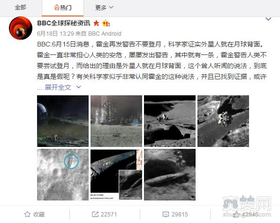This screenshot has width=280, height=223.
Task: Expand the full text via 展开全文
Action: [x=58, y=87]
